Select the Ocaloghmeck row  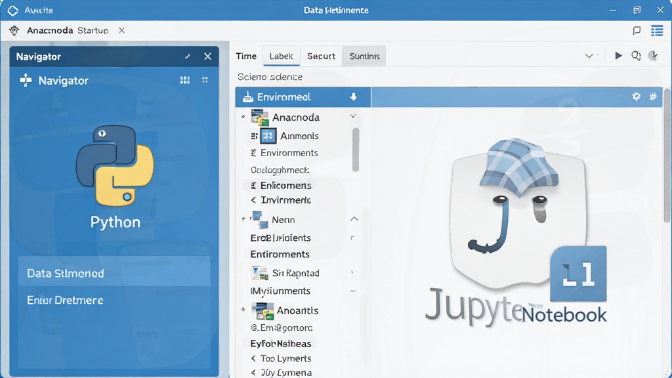pyautogui.click(x=280, y=170)
